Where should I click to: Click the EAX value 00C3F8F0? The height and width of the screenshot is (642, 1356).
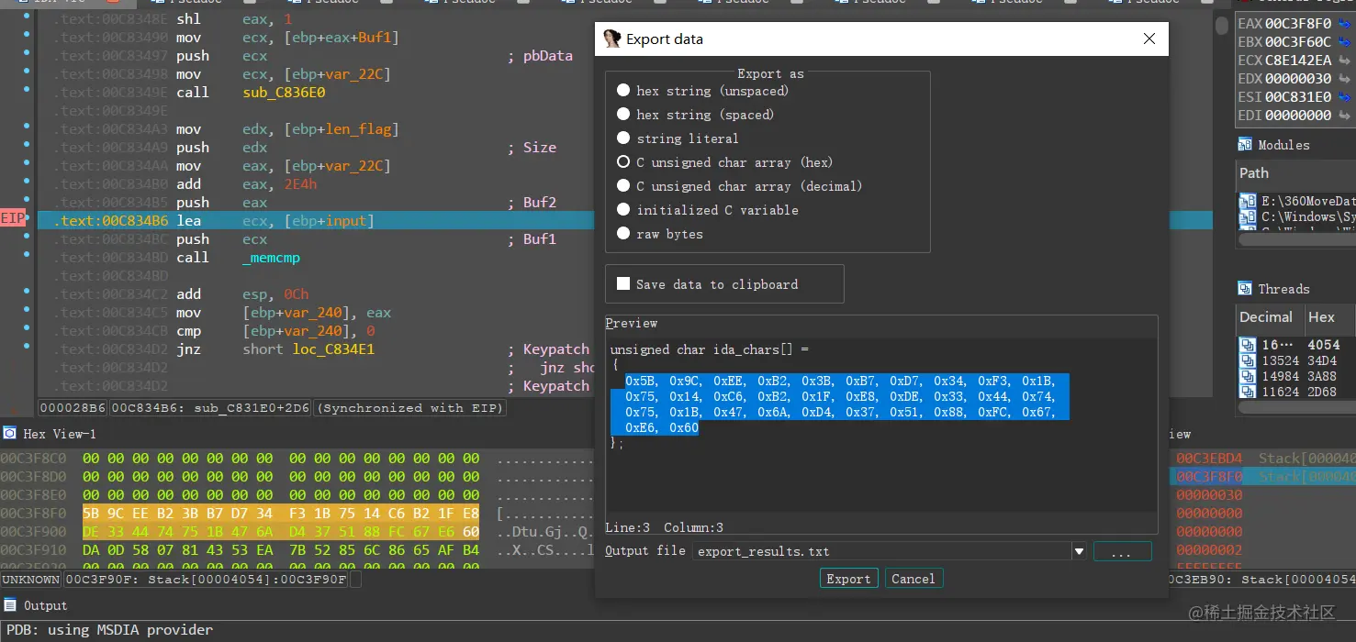pos(1298,24)
